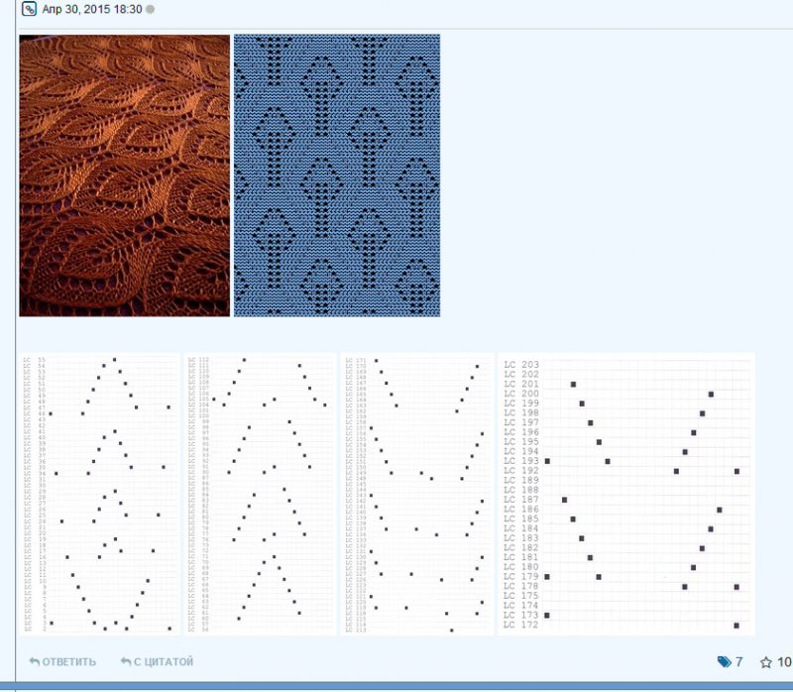Click the star rating icon
This screenshot has height=692, width=793.
[x=765, y=661]
